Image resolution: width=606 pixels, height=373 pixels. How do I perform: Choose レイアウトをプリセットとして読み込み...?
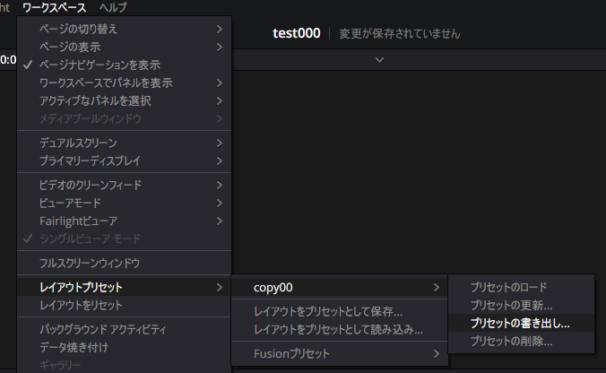tap(340, 329)
